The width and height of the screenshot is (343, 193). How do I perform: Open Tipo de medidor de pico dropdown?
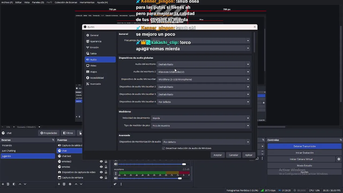200,125
